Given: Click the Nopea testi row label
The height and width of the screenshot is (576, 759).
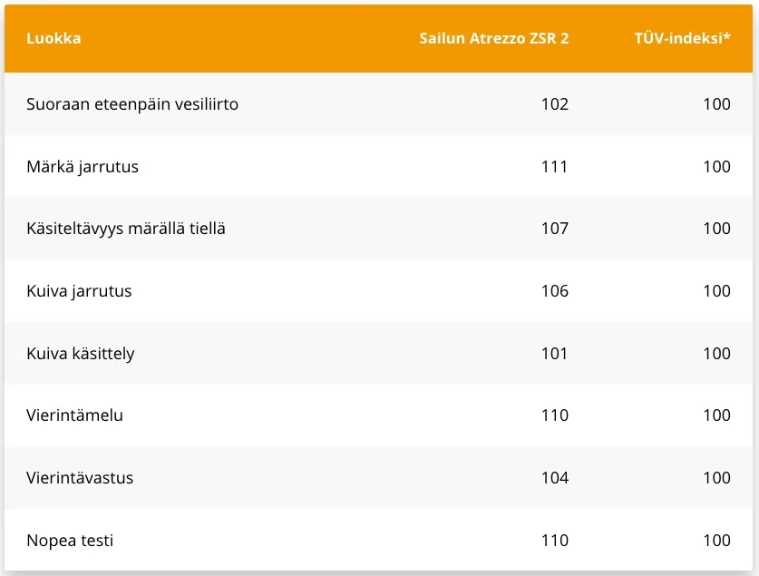Looking at the screenshot, I should [70, 541].
